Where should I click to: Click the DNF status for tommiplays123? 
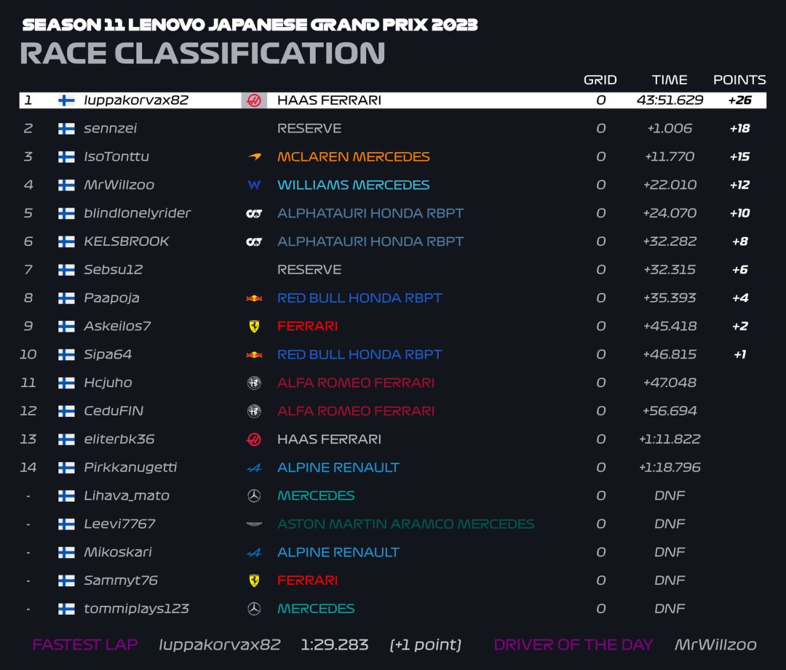click(670, 609)
